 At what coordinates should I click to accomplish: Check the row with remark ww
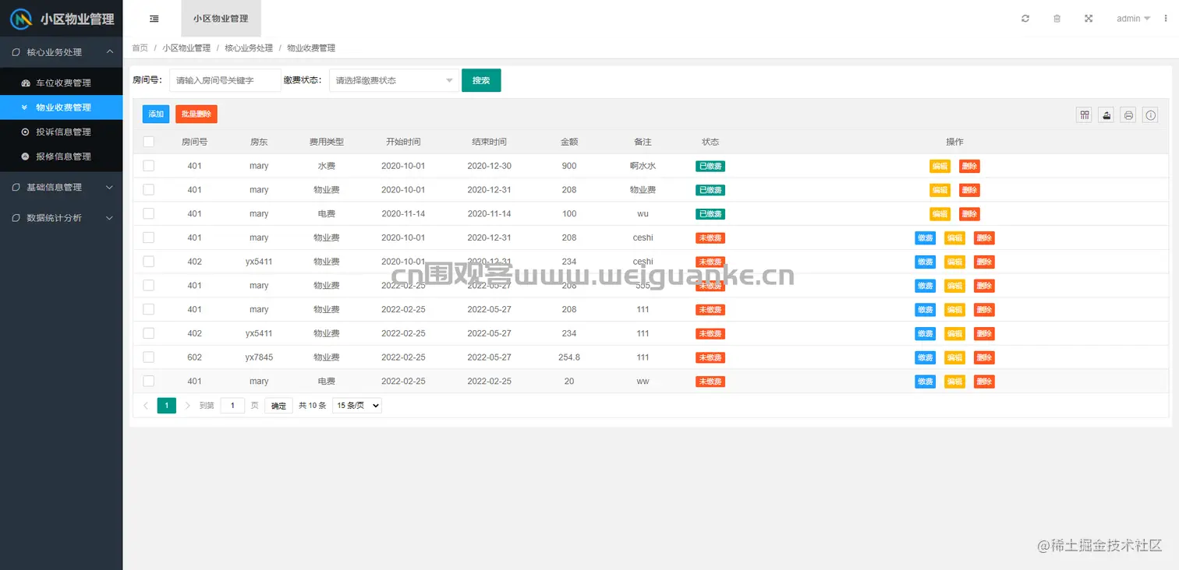click(149, 382)
